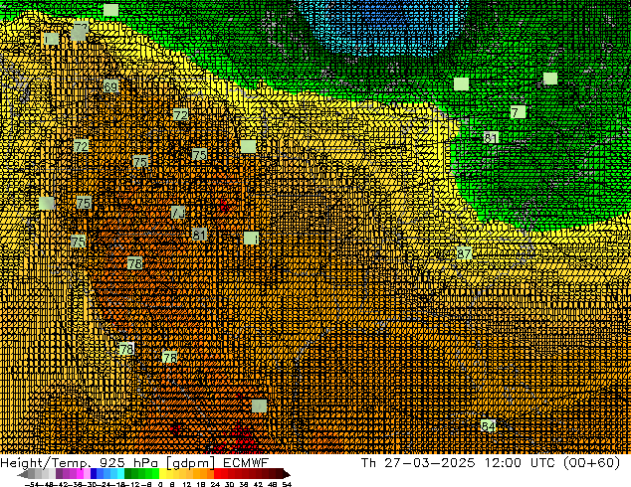Select the 84 height label on the map

tap(488, 426)
